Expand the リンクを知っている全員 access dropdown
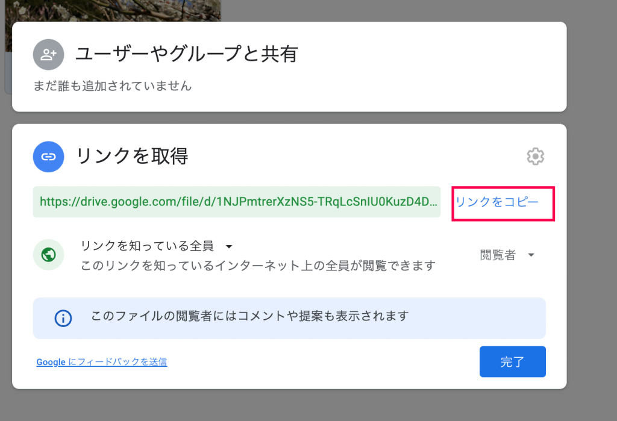 pyautogui.click(x=156, y=246)
